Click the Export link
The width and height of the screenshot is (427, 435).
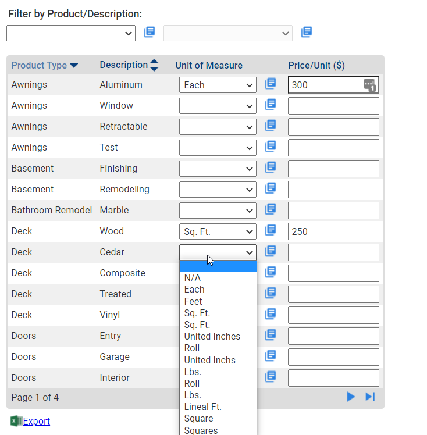point(36,421)
